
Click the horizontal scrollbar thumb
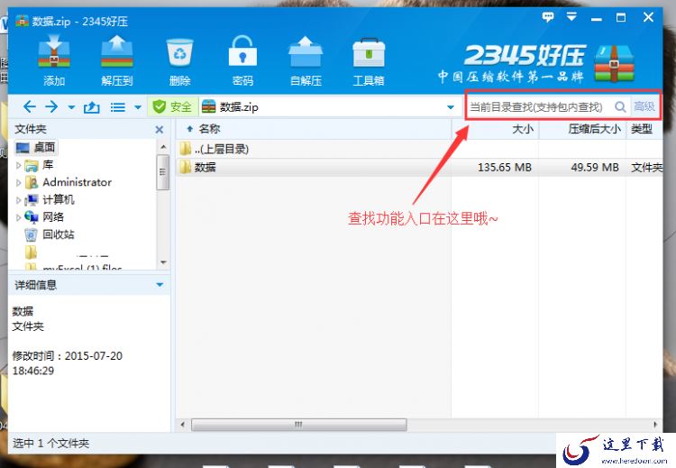pyautogui.click(x=298, y=425)
